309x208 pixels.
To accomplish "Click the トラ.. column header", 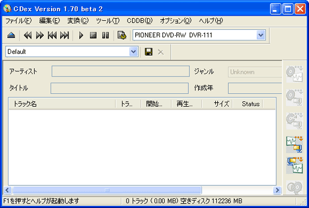I will coord(128,103).
